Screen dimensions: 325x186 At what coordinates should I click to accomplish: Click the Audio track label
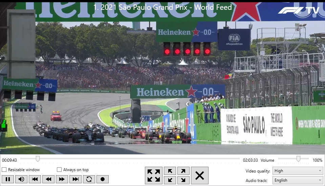click(256, 180)
